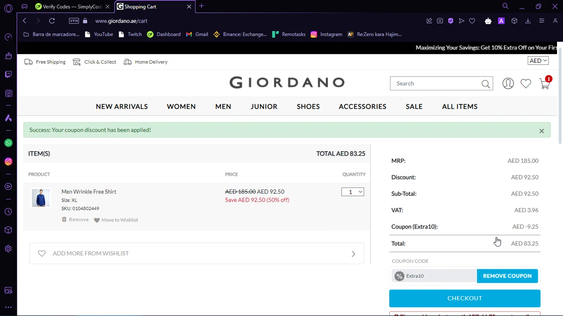
Task: Toggle the VPN badge in address bar
Action: [x=74, y=21]
